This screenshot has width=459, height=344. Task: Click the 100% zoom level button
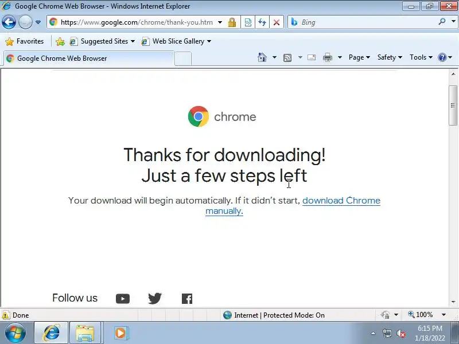click(421, 315)
